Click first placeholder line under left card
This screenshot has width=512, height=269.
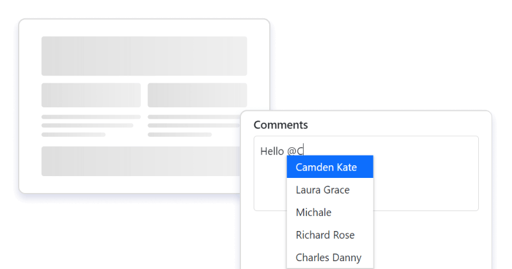coord(91,117)
